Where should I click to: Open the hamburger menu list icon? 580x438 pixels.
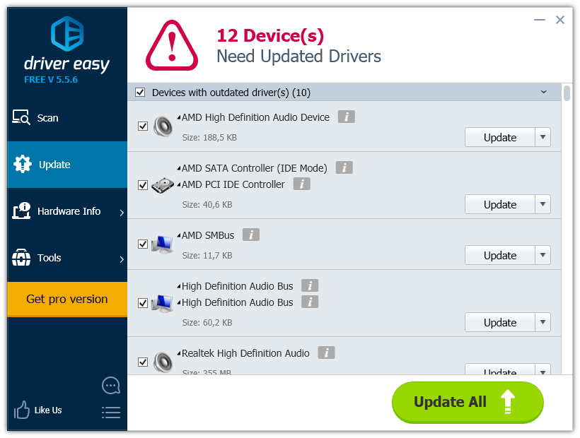(x=111, y=412)
